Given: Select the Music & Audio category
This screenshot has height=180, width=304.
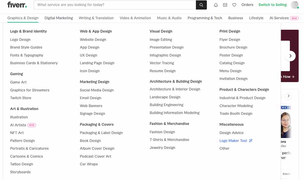Looking at the screenshot, I should tap(169, 18).
